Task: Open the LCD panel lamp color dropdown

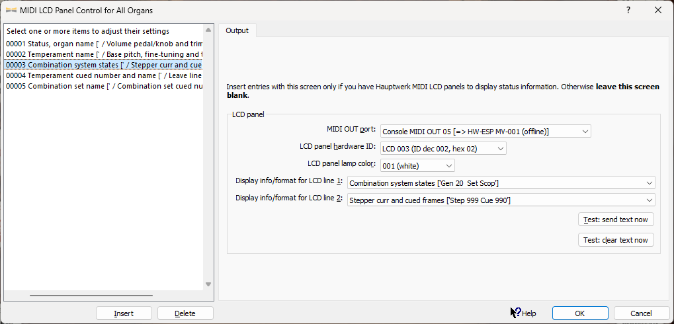Action: [x=417, y=165]
